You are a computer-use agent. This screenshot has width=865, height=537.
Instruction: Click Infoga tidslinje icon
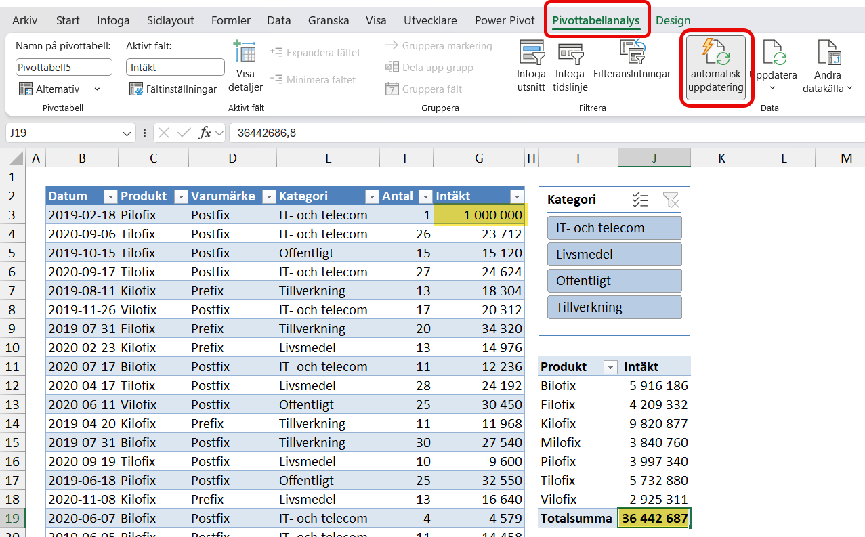(x=570, y=53)
